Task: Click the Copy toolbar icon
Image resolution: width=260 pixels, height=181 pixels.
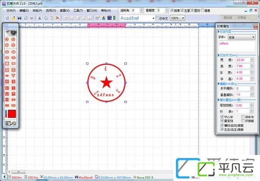Action: click(45, 18)
